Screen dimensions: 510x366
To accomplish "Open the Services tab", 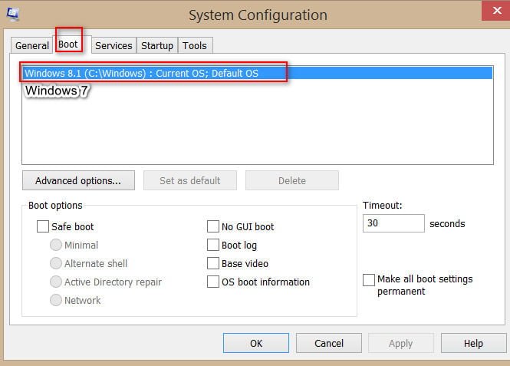I will point(114,45).
